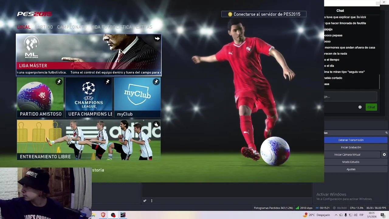Open the PES game icon in taskbar
This screenshot has height=219, width=389.
(x=123, y=215)
